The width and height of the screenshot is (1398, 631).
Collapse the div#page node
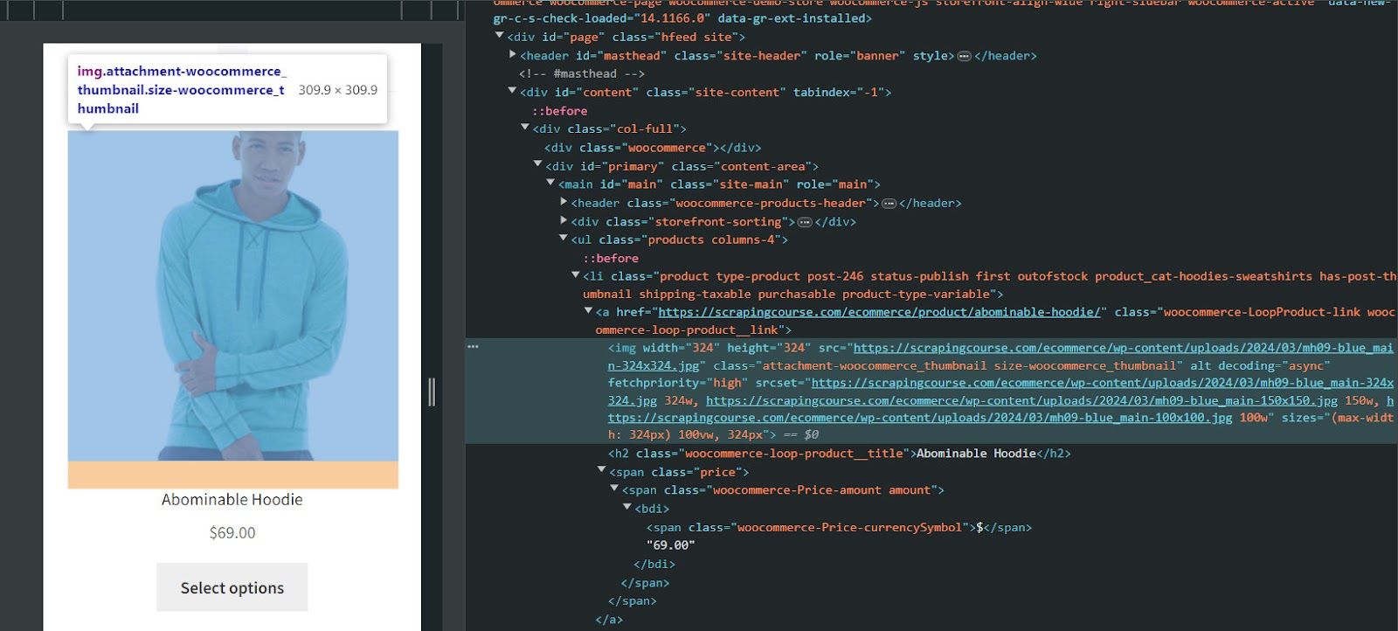click(500, 37)
